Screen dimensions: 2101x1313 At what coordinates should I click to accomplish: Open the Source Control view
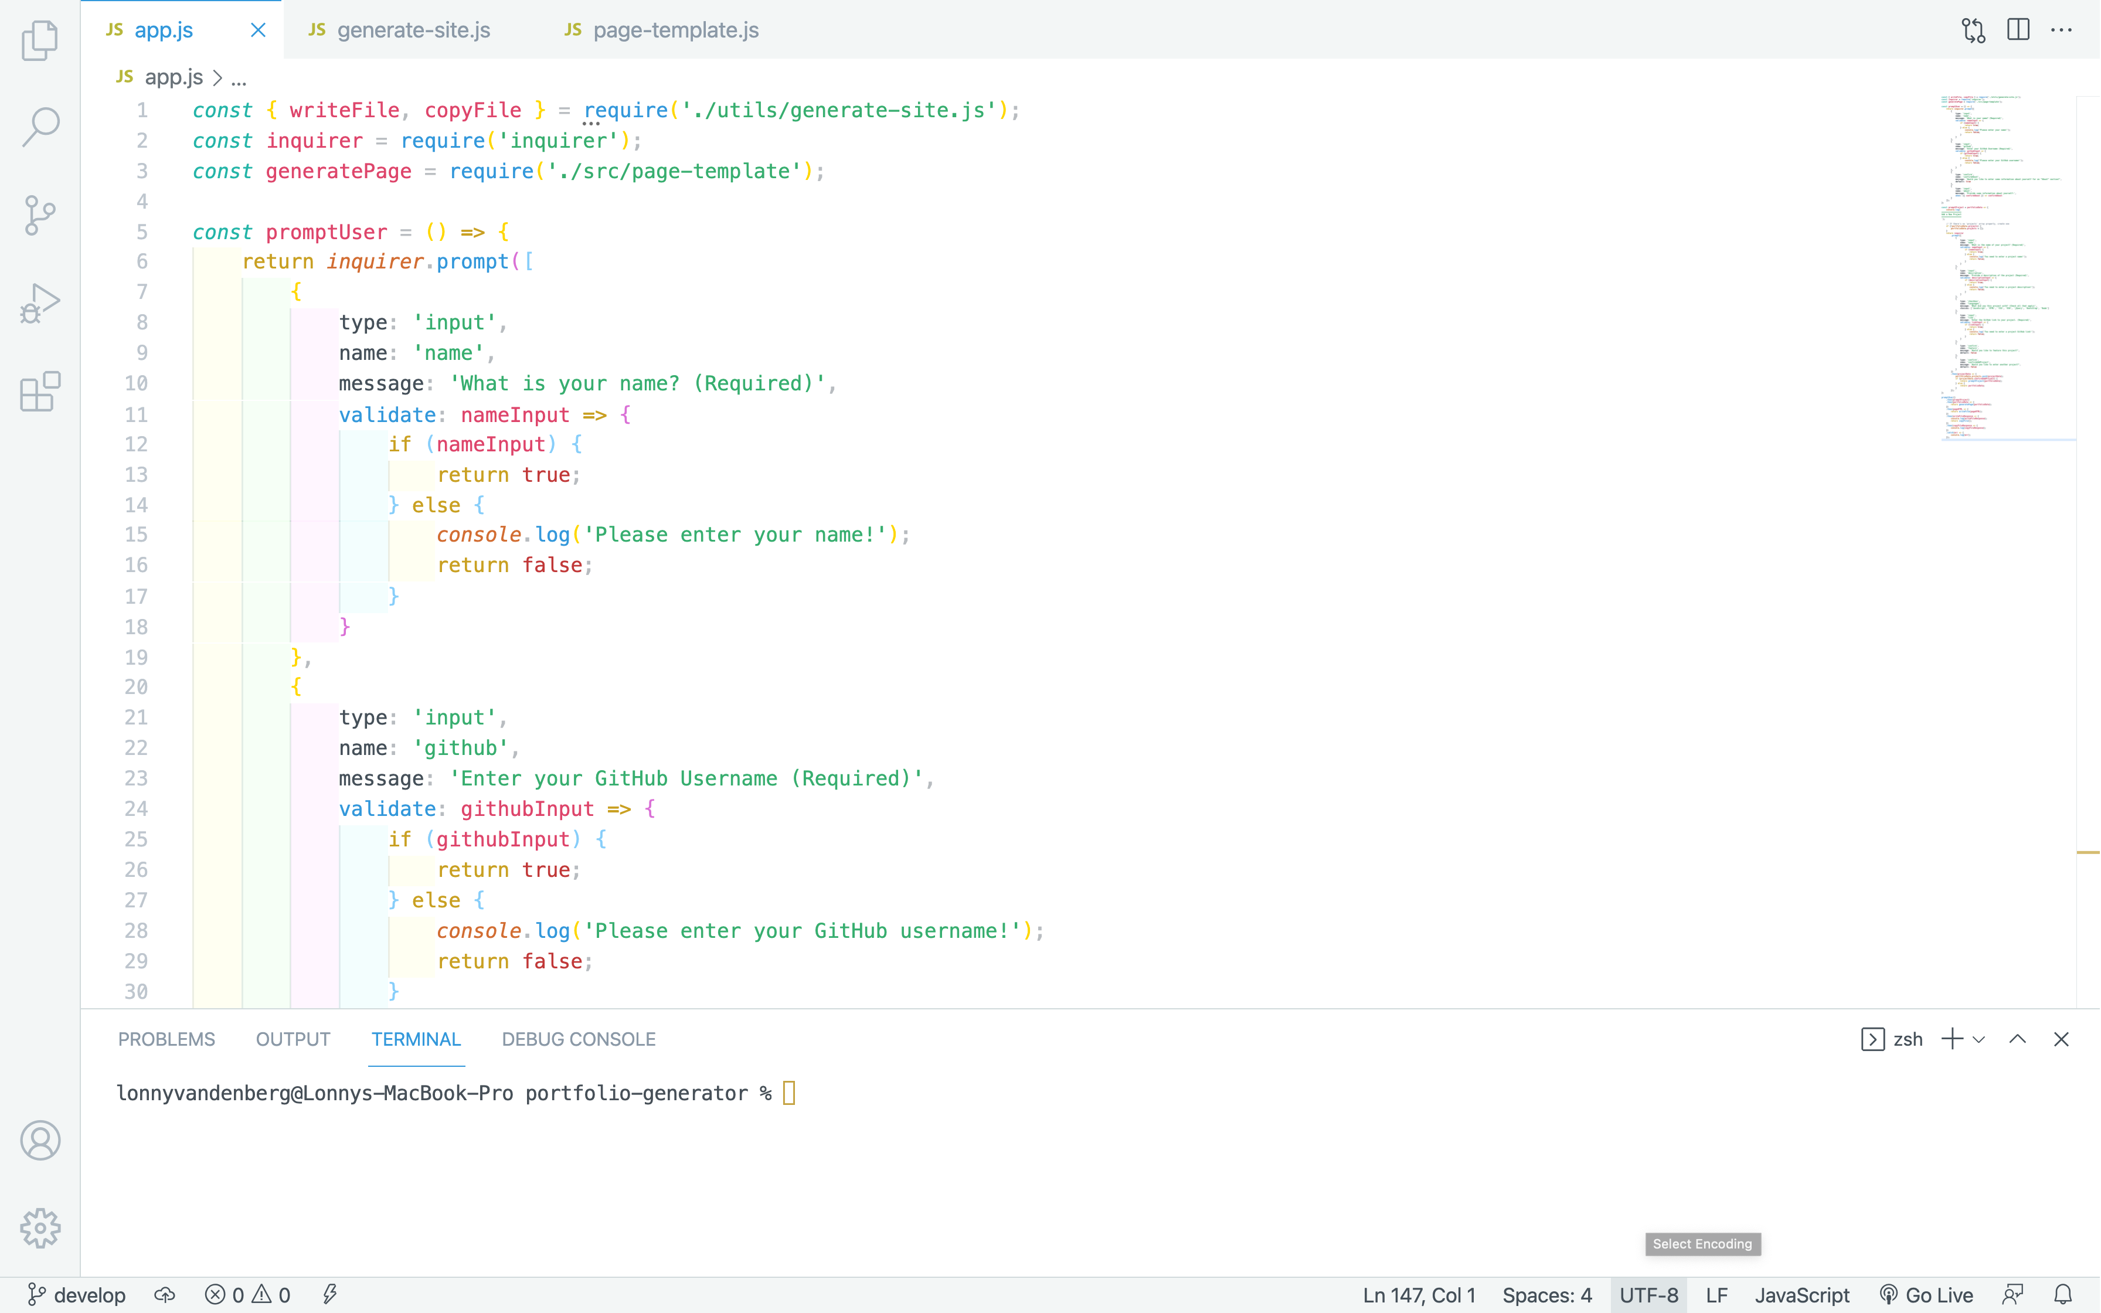point(39,215)
